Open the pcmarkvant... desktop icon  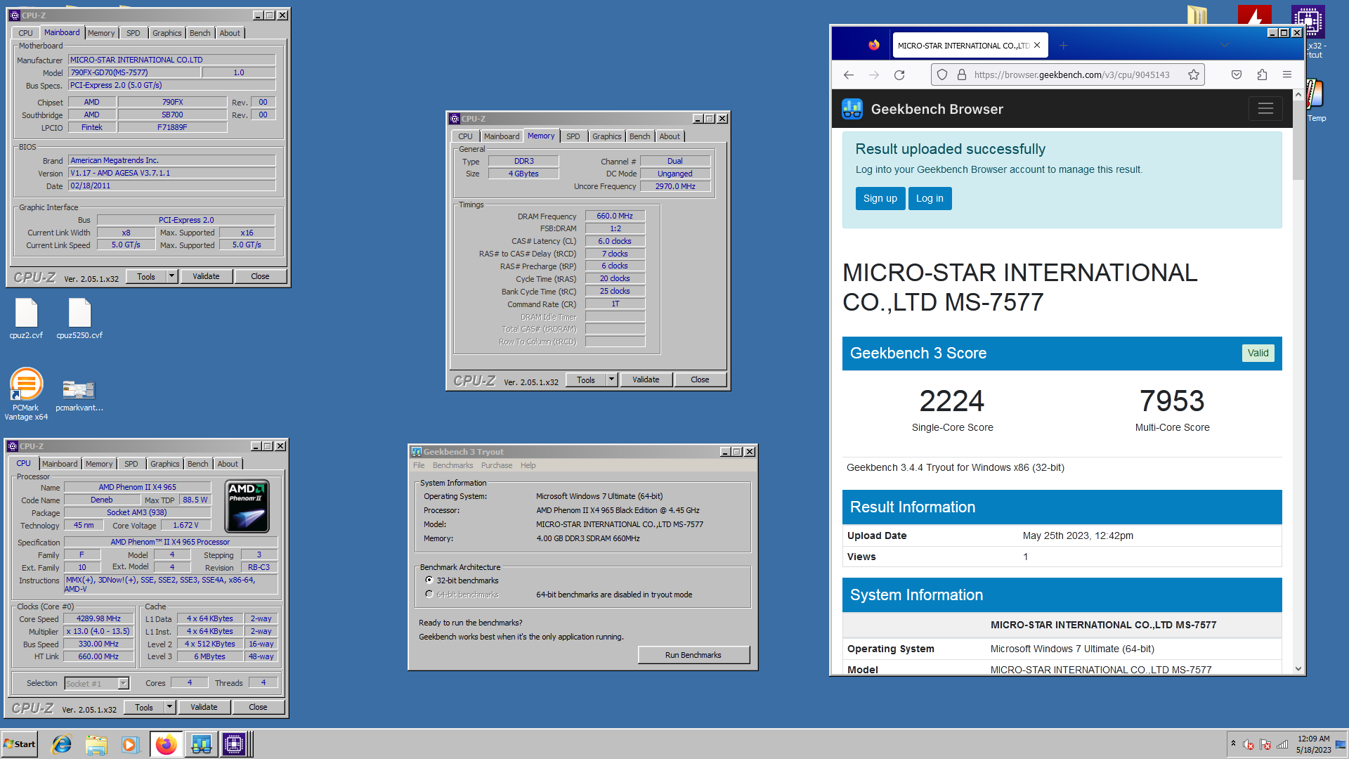pos(79,394)
